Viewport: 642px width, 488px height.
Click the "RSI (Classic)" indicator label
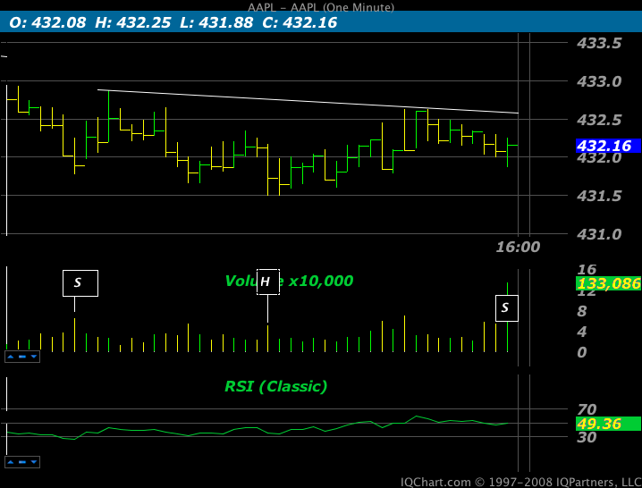276,386
